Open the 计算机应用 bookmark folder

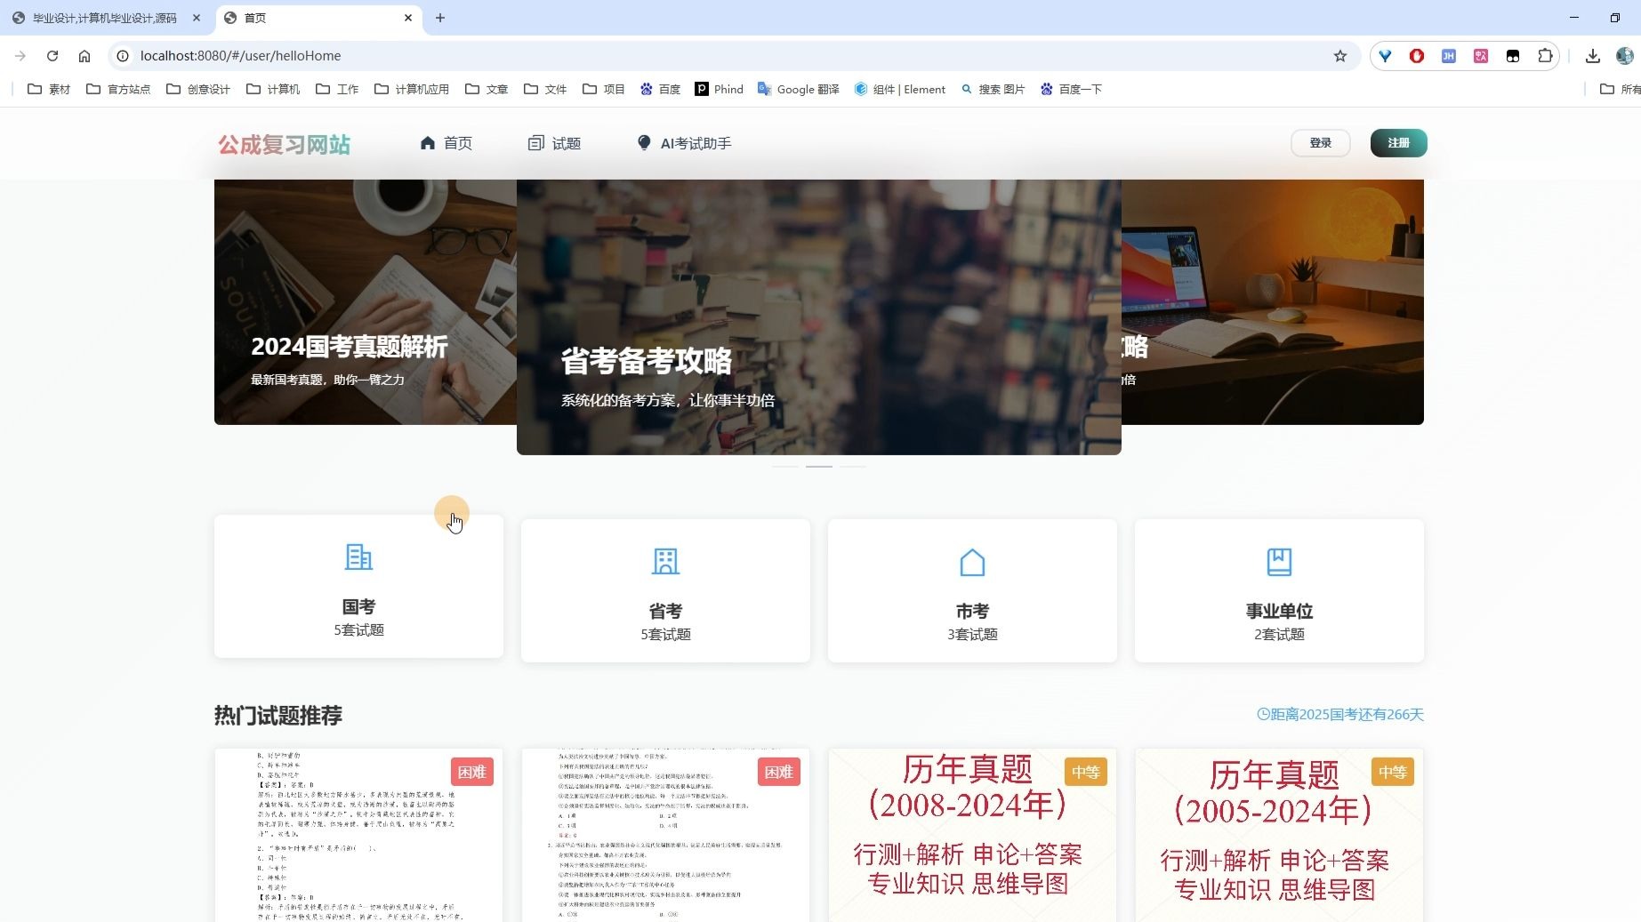[412, 89]
